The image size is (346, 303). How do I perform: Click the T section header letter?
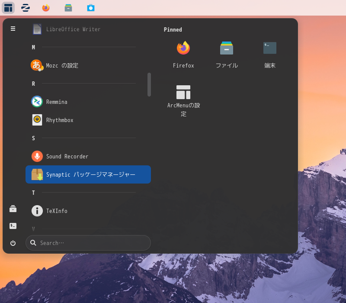point(33,193)
